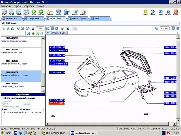The image size is (181, 136).
Task: Open Справка help icon in toolbar
Action: pos(168,12)
